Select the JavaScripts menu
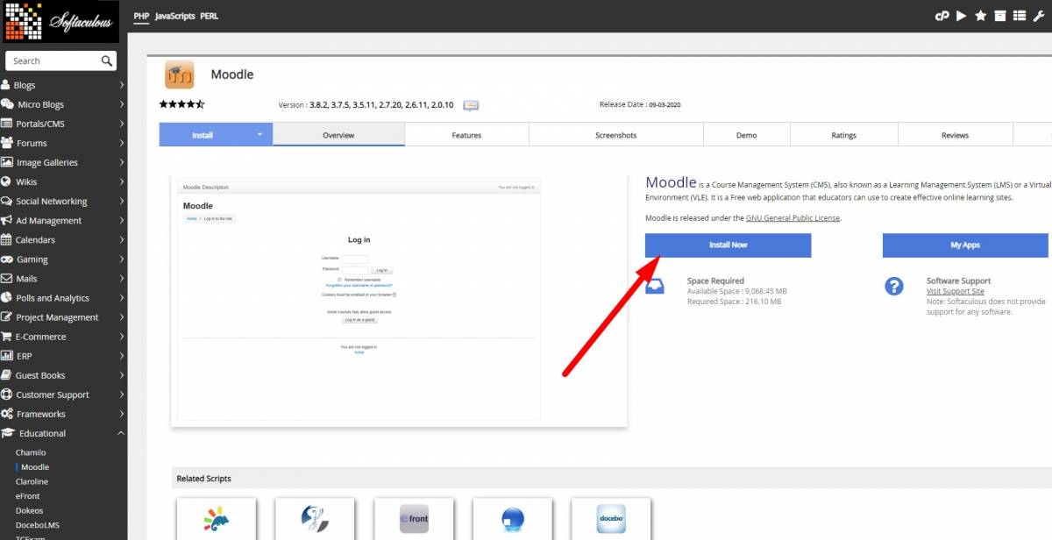The height and width of the screenshot is (540, 1052). click(174, 16)
